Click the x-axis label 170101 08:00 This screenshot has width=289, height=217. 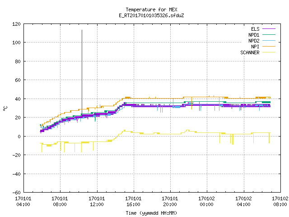[60, 202]
